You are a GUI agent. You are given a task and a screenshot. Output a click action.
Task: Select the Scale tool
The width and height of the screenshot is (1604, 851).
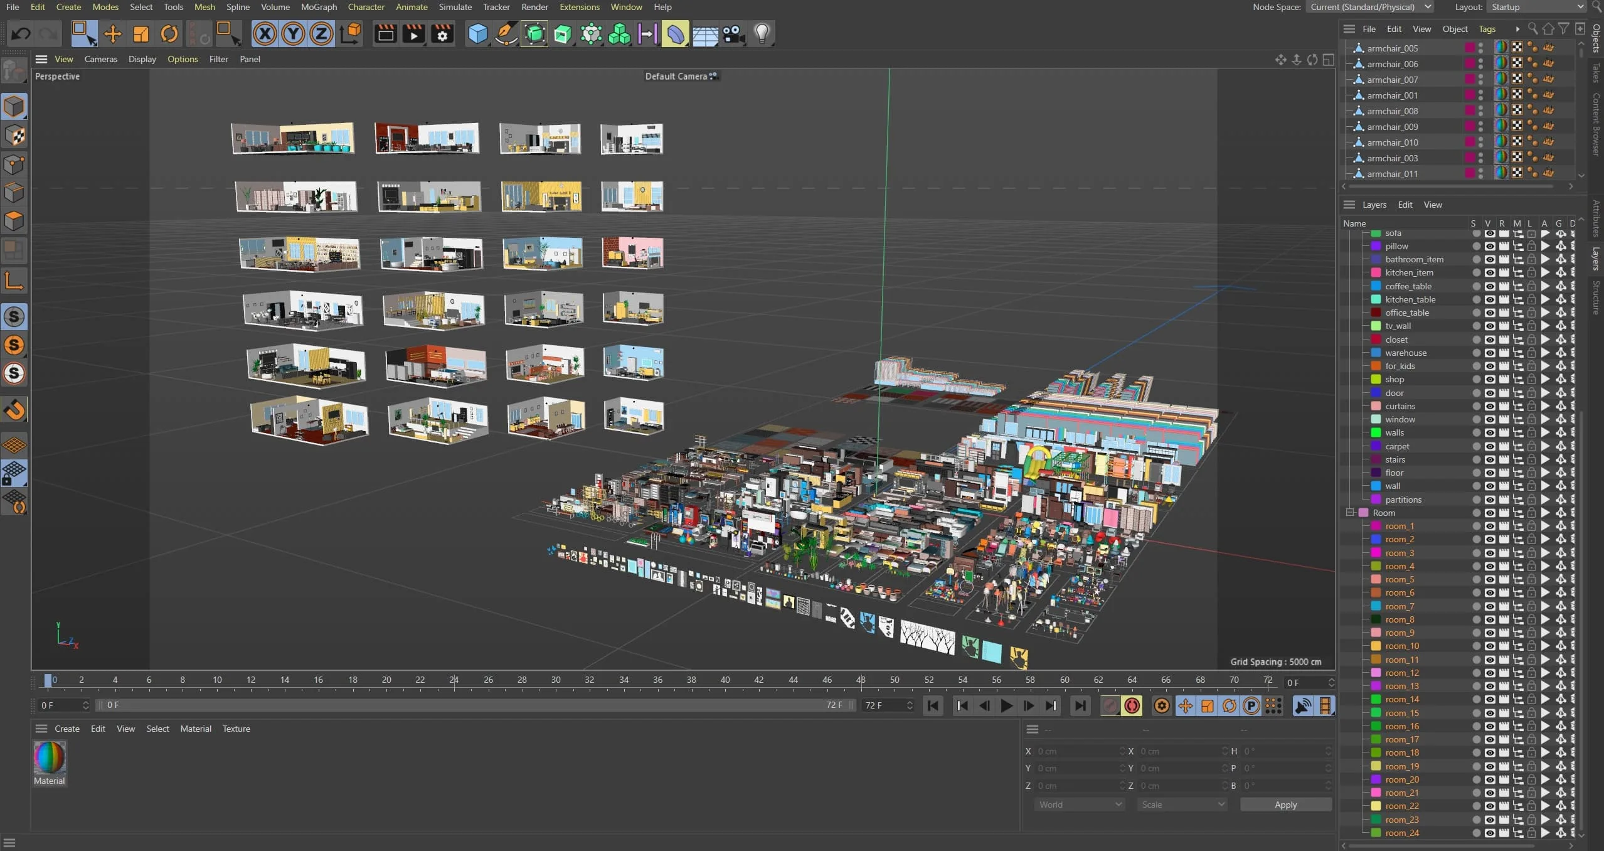pos(141,34)
